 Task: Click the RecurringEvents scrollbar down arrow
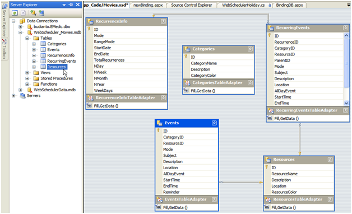346,103
